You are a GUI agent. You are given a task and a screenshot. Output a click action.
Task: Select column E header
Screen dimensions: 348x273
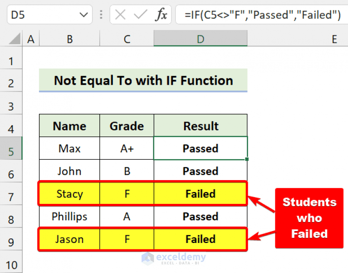point(297,39)
